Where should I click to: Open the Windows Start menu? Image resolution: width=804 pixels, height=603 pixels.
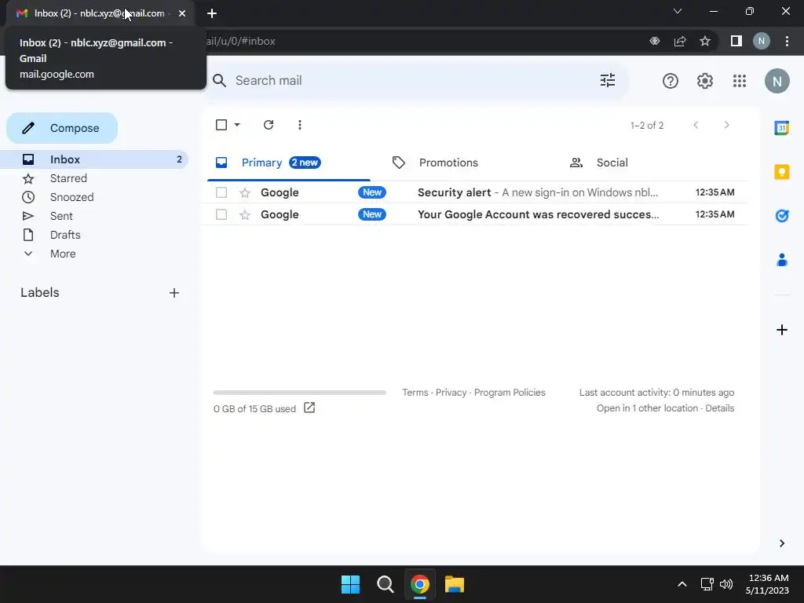click(x=351, y=584)
